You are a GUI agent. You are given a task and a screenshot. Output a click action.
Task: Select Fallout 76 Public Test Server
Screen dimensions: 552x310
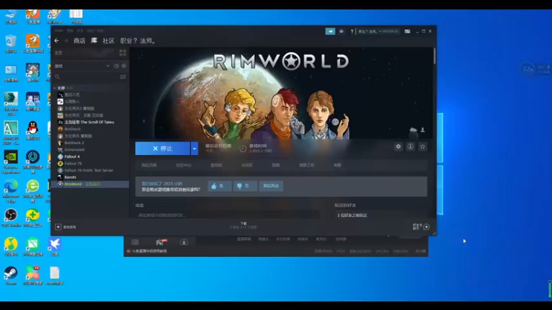[90, 170]
